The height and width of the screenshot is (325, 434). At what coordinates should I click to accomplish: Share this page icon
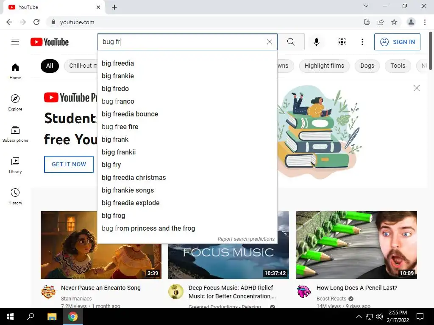coord(381,22)
